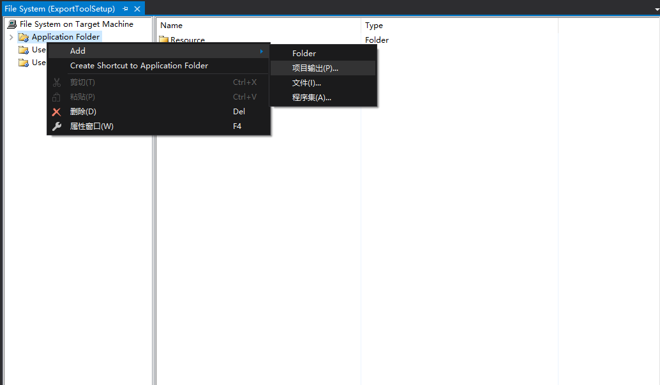The height and width of the screenshot is (385, 660).
Task: Choose Folder from the Add submenu
Action: (x=304, y=54)
